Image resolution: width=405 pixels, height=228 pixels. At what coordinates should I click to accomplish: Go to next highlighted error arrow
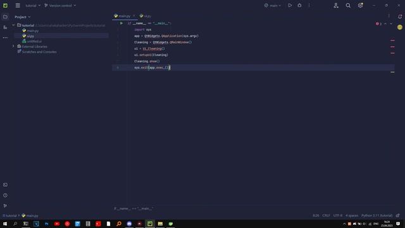pyautogui.click(x=391, y=23)
